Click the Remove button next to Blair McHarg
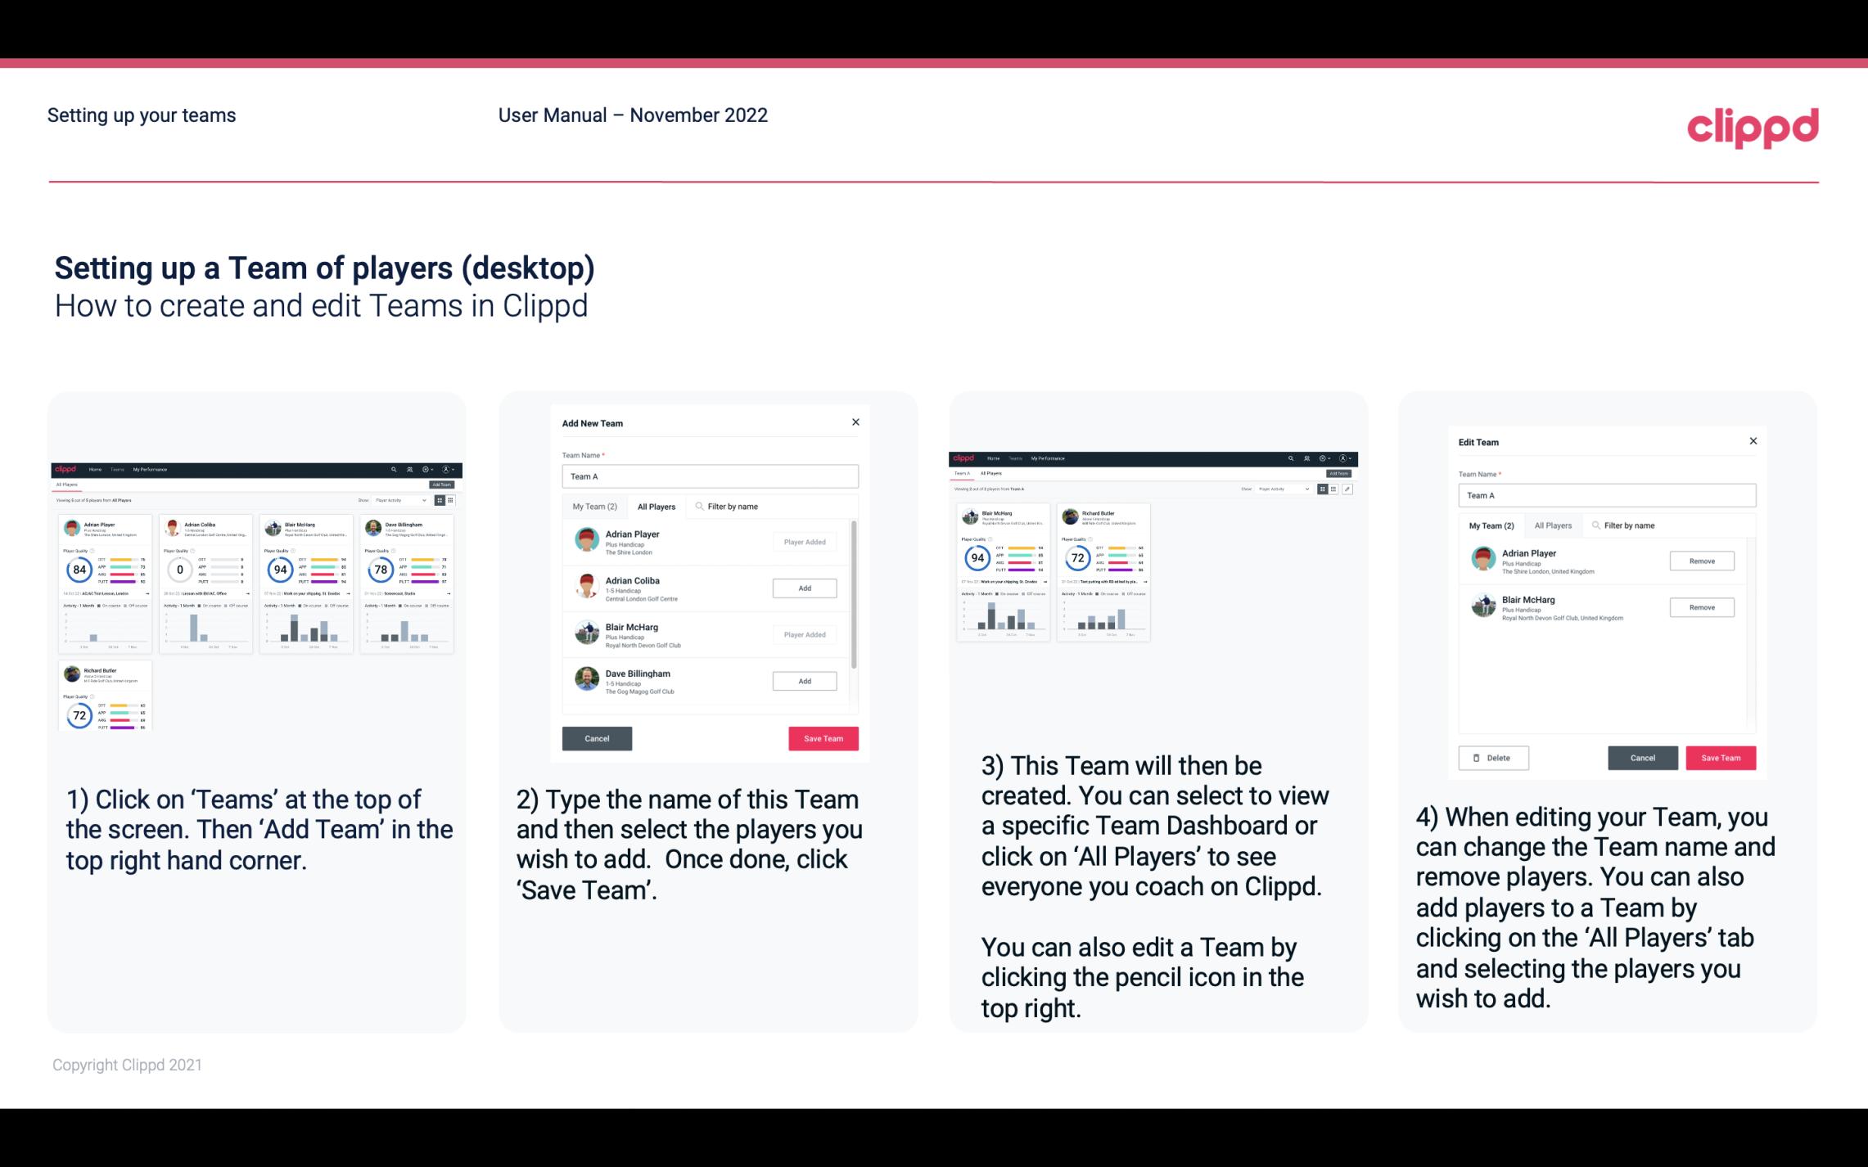This screenshot has height=1167, width=1868. click(x=1700, y=608)
